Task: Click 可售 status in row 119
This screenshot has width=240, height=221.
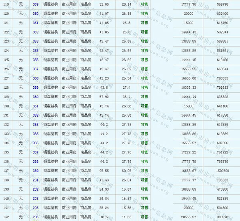Action: click(144, 4)
